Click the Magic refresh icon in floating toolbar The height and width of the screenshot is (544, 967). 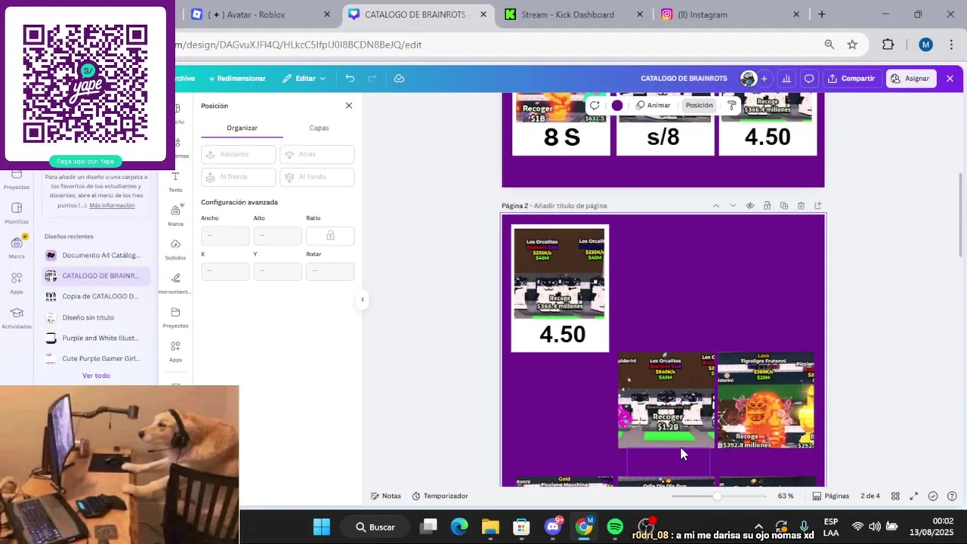click(595, 106)
